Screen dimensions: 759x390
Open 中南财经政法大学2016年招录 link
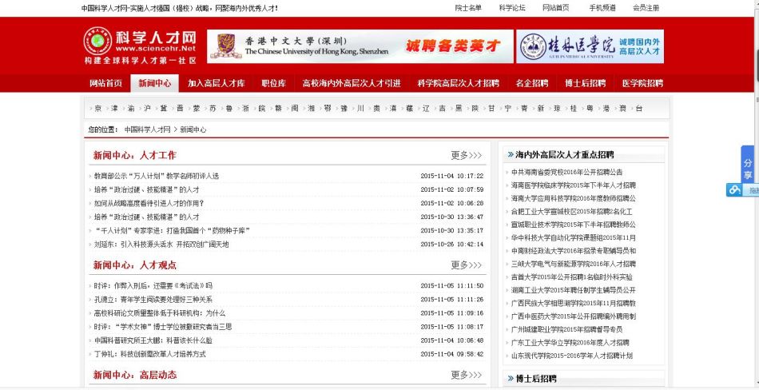pos(574,251)
